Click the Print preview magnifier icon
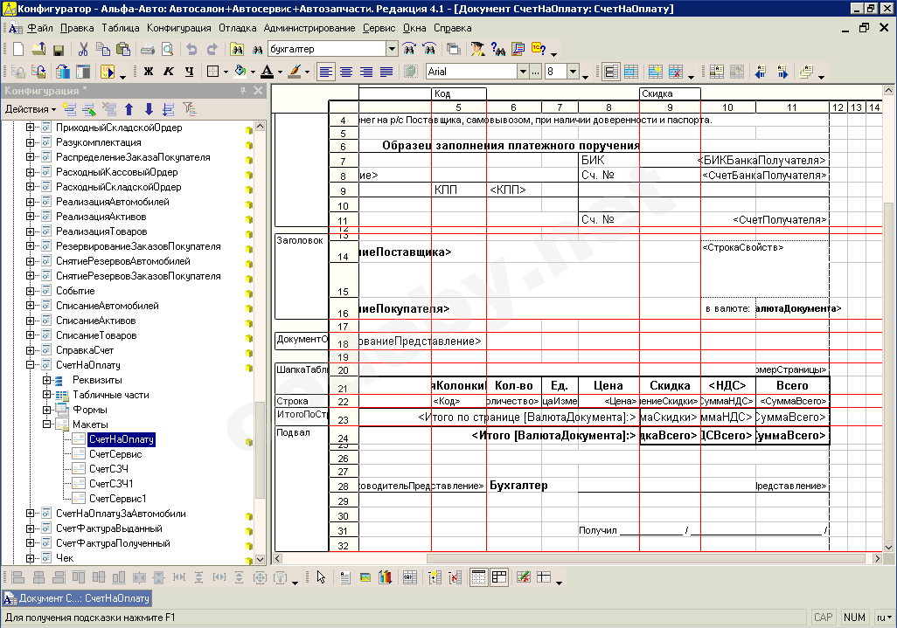This screenshot has height=628, width=897. [168, 50]
